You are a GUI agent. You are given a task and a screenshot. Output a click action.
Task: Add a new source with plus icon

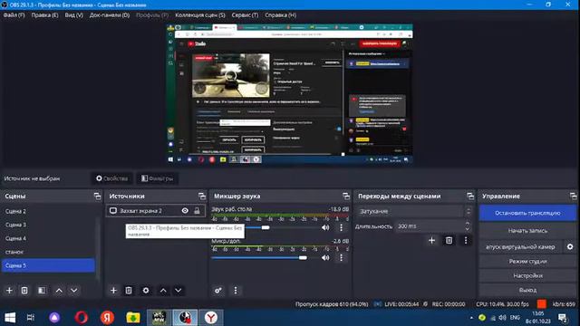pos(113,291)
